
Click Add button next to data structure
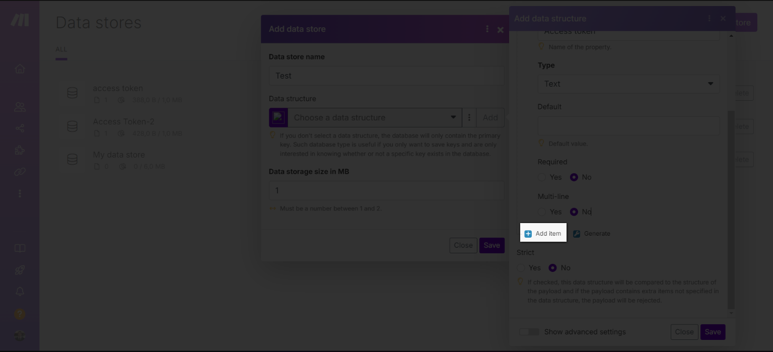pos(490,117)
